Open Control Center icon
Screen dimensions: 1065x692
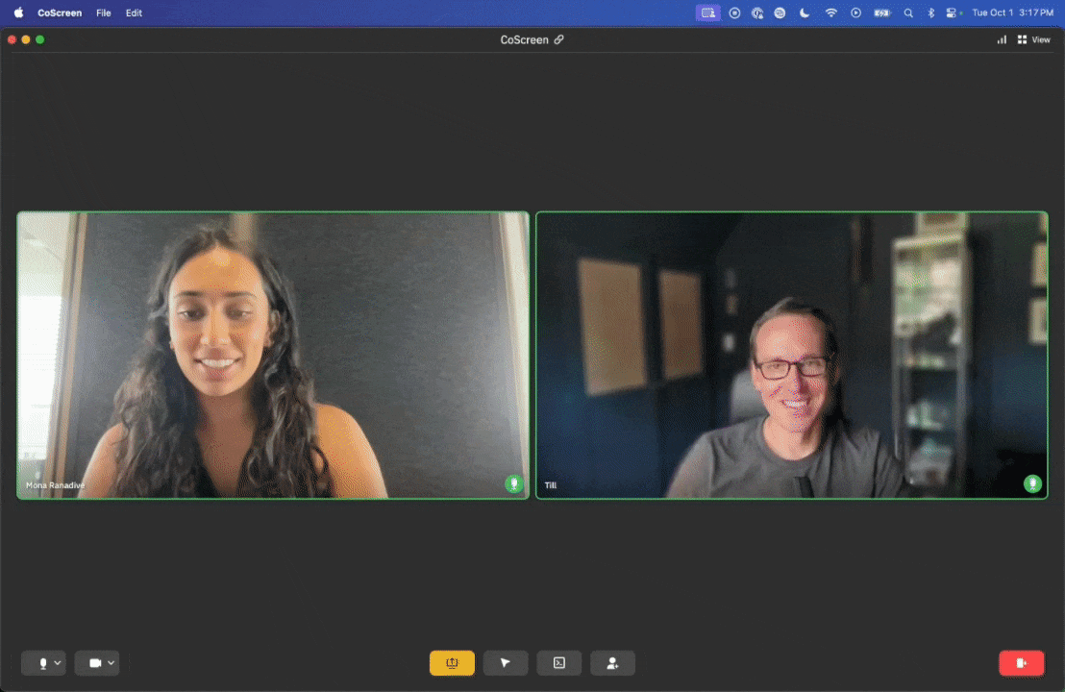click(x=953, y=12)
